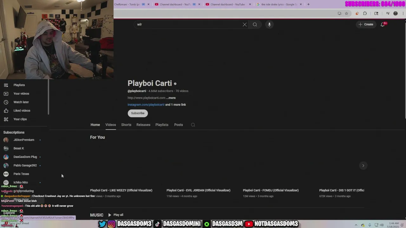Click the install app icon in the address bar
406x228 pixels.
pyautogui.click(x=339, y=13)
